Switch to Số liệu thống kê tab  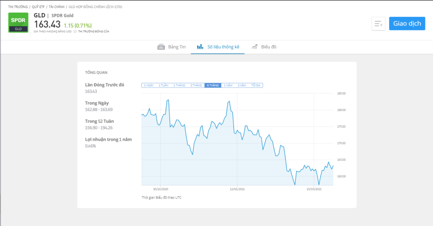click(218, 47)
